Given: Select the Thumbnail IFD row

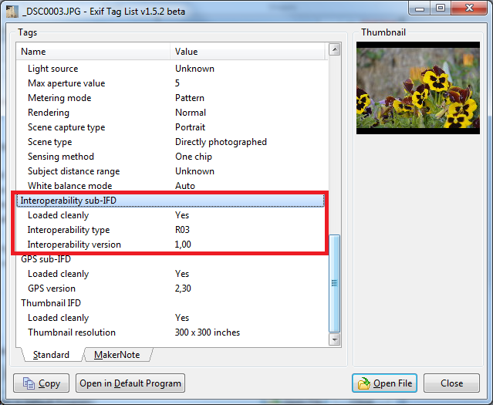Looking at the screenshot, I should pyautogui.click(x=170, y=303).
